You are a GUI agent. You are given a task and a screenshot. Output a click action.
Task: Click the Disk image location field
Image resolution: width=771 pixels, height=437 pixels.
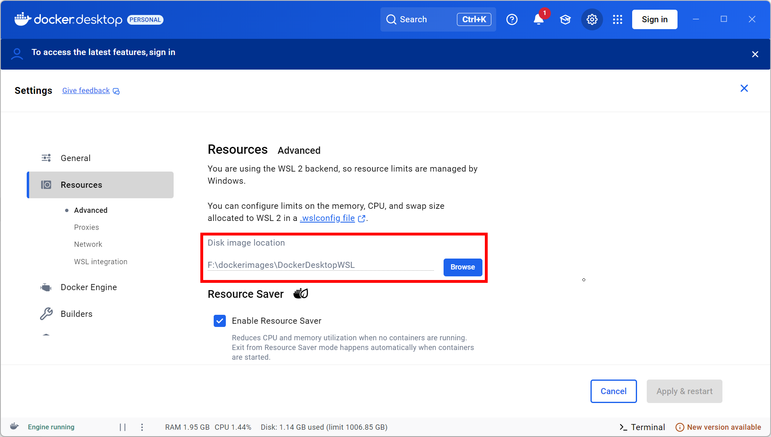click(321, 265)
